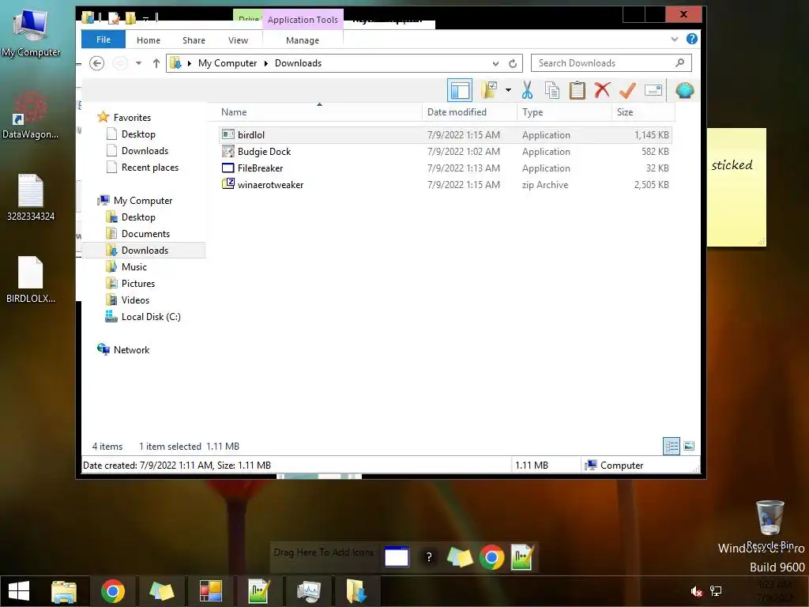Paste using the clipboard toolbar icon
Screen dimensions: 809x607
point(577,90)
